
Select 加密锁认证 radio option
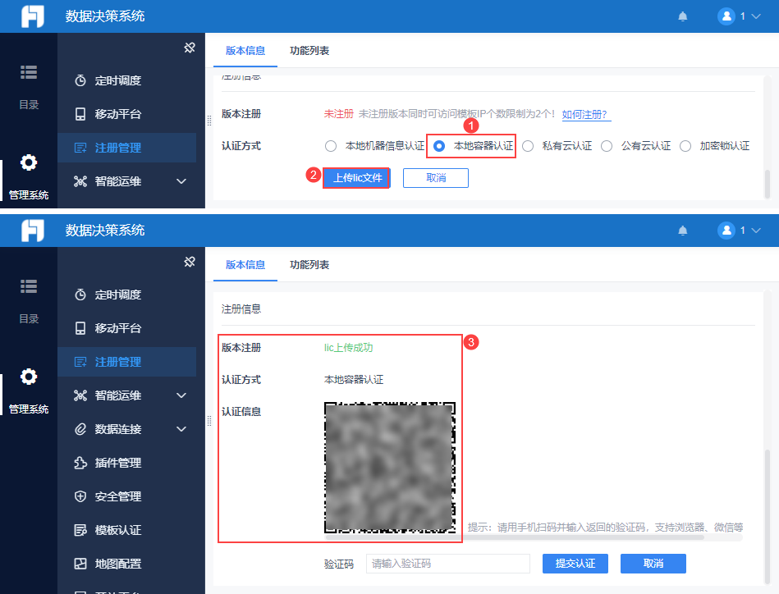coord(685,146)
